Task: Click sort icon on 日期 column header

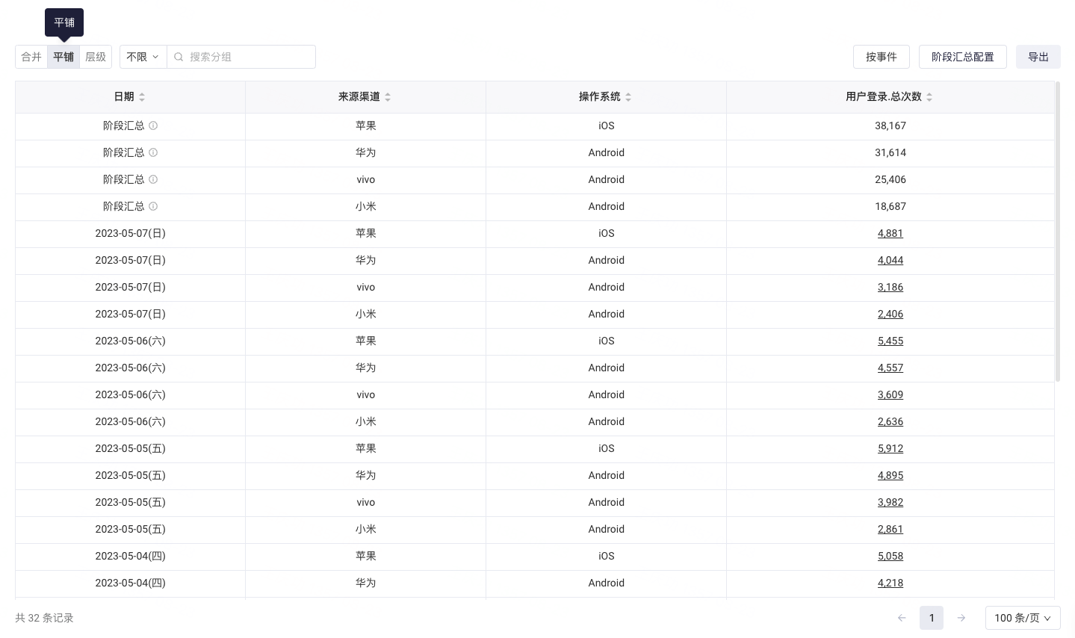Action: 142,97
